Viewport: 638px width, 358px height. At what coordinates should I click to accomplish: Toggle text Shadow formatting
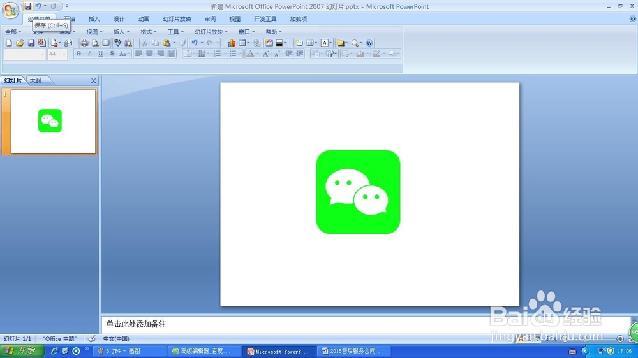(x=112, y=54)
